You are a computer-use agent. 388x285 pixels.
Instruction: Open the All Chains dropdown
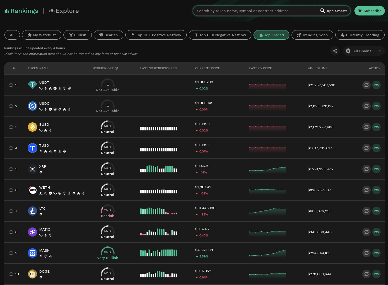coord(364,51)
